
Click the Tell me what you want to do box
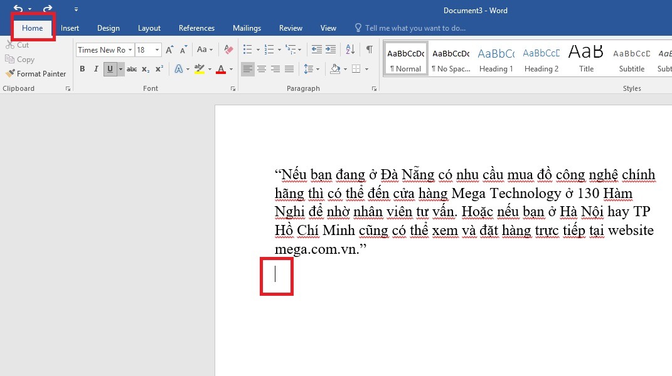[410, 28]
